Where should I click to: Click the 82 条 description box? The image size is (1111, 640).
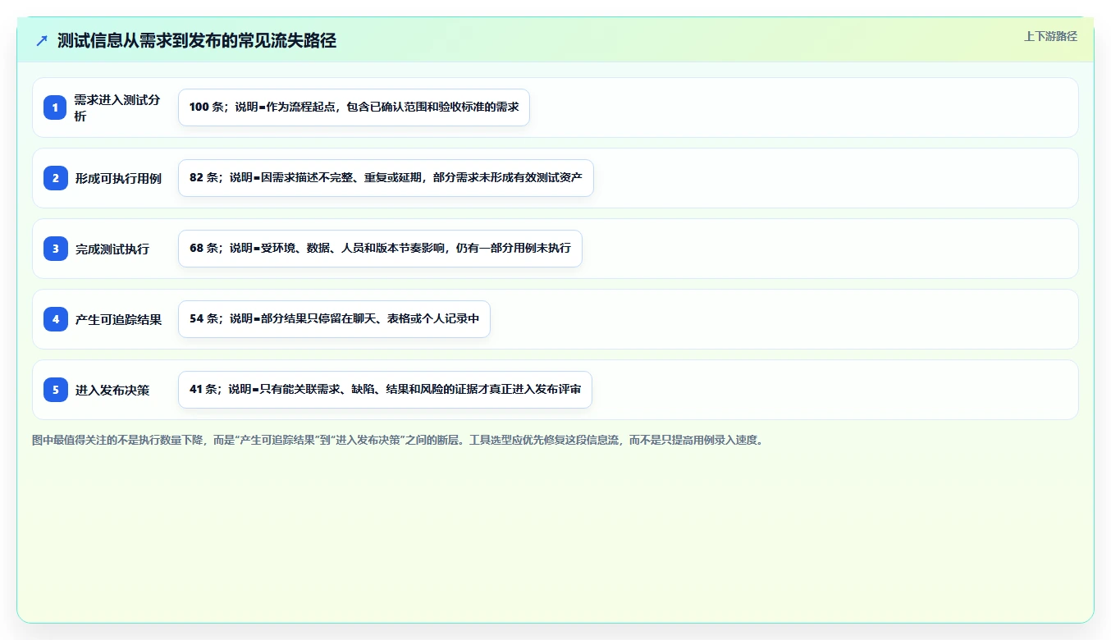386,178
